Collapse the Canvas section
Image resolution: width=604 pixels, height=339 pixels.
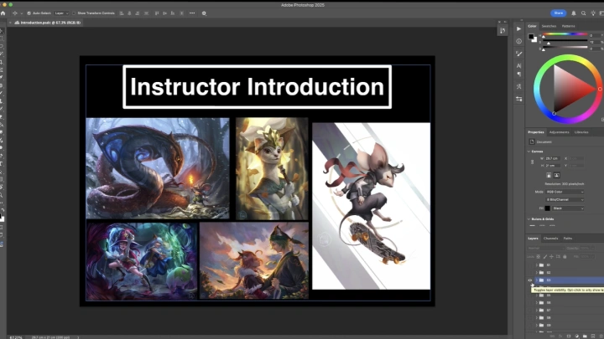(528, 152)
